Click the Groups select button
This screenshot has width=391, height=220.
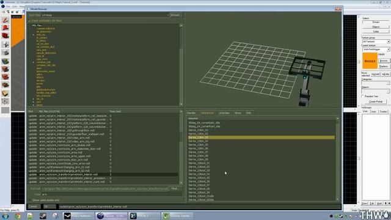click(376, 22)
